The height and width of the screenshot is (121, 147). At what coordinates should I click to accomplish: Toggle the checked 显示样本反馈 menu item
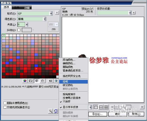tap(73, 107)
